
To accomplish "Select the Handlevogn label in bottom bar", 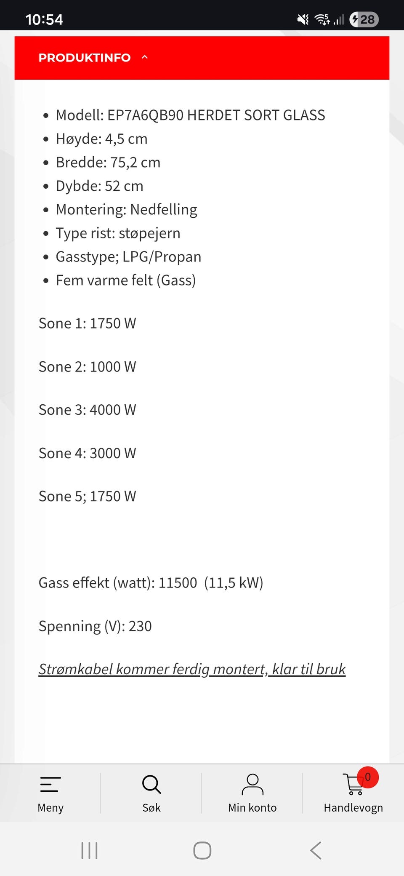I will click(x=353, y=808).
